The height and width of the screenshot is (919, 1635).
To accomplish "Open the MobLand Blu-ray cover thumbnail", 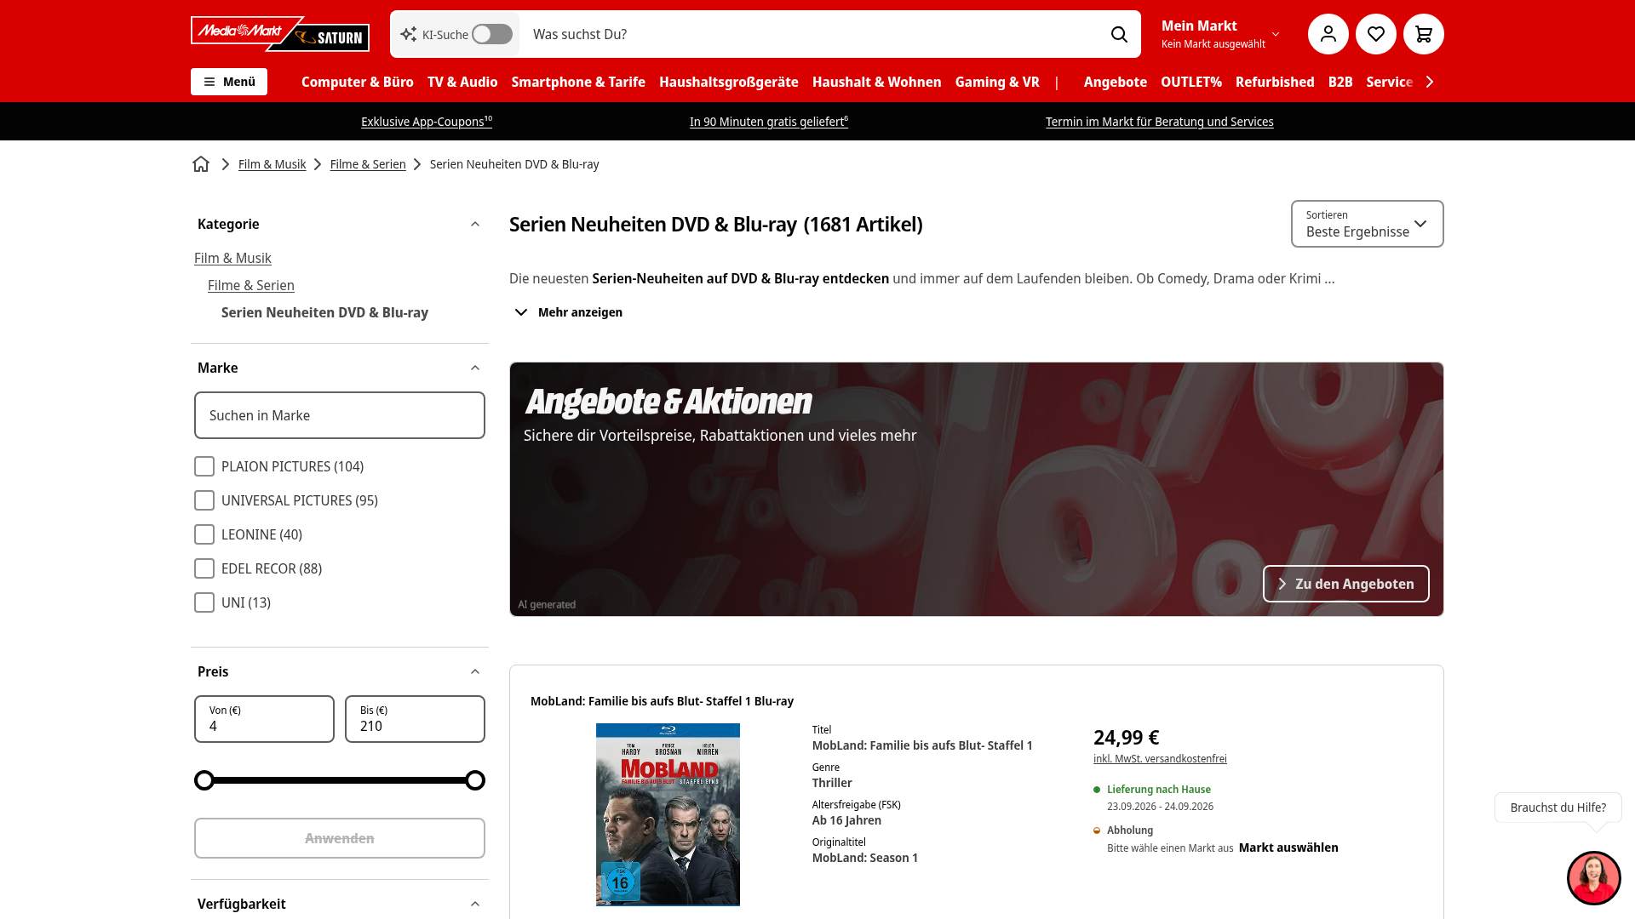I will click(x=668, y=814).
